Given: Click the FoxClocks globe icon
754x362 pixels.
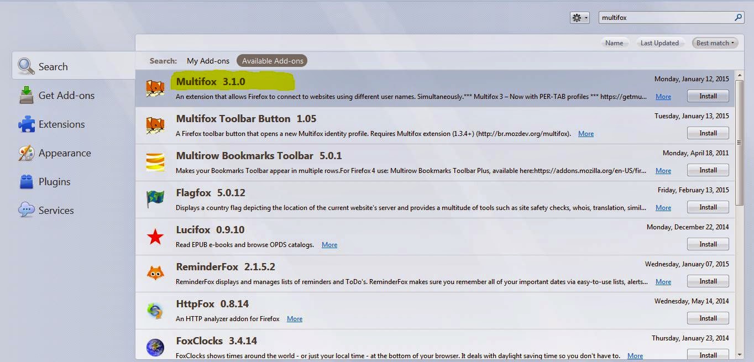Looking at the screenshot, I should (155, 348).
